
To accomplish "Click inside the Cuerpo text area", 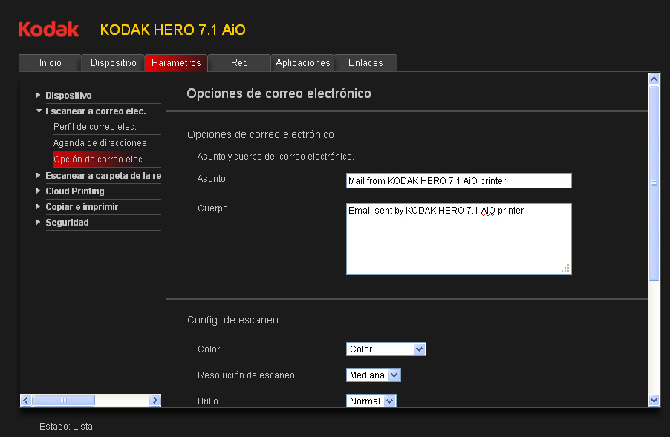I will (x=458, y=239).
